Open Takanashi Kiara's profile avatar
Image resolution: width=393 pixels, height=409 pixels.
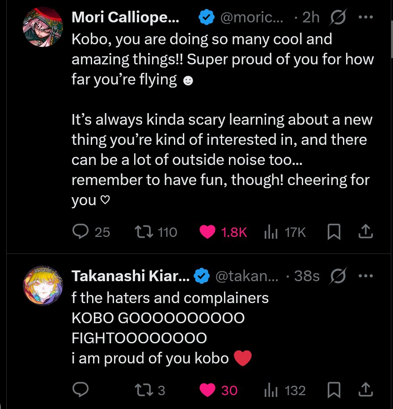pyautogui.click(x=42, y=286)
